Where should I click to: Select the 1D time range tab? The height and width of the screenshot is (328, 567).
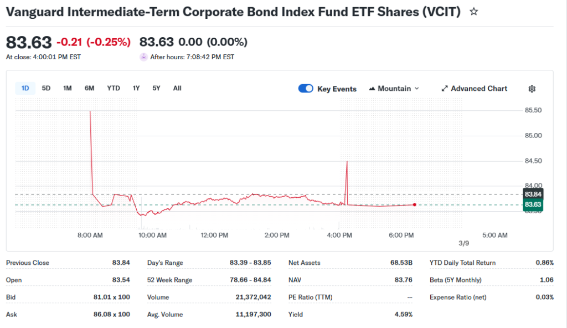25,88
